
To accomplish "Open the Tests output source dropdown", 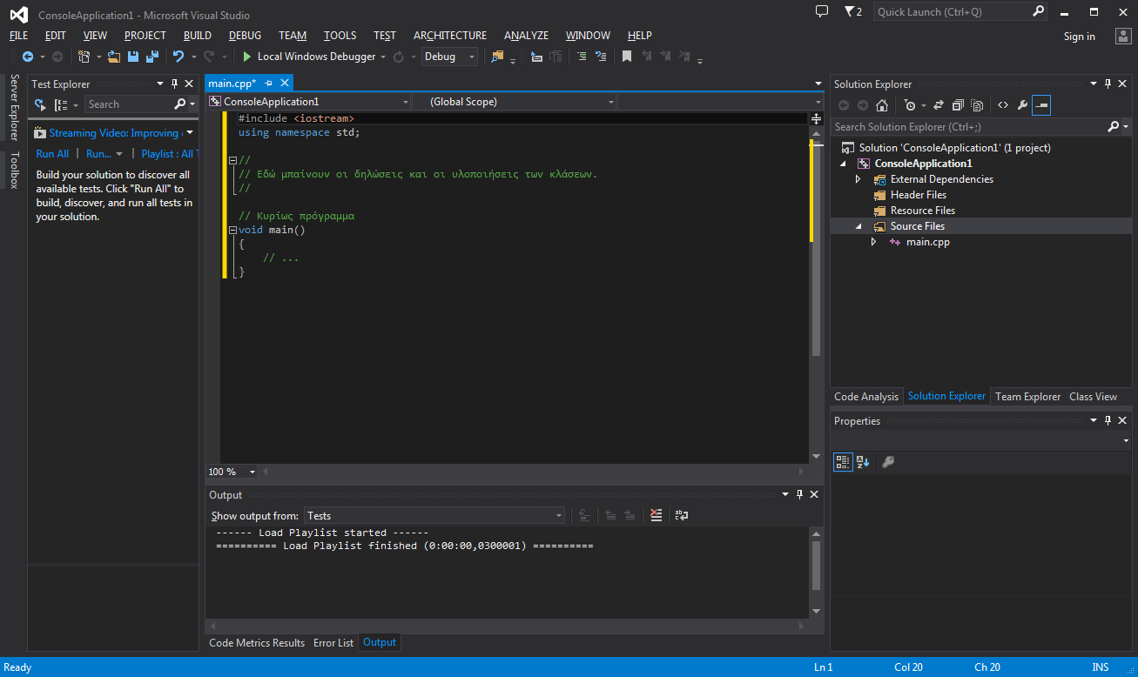I will pyautogui.click(x=435, y=515).
